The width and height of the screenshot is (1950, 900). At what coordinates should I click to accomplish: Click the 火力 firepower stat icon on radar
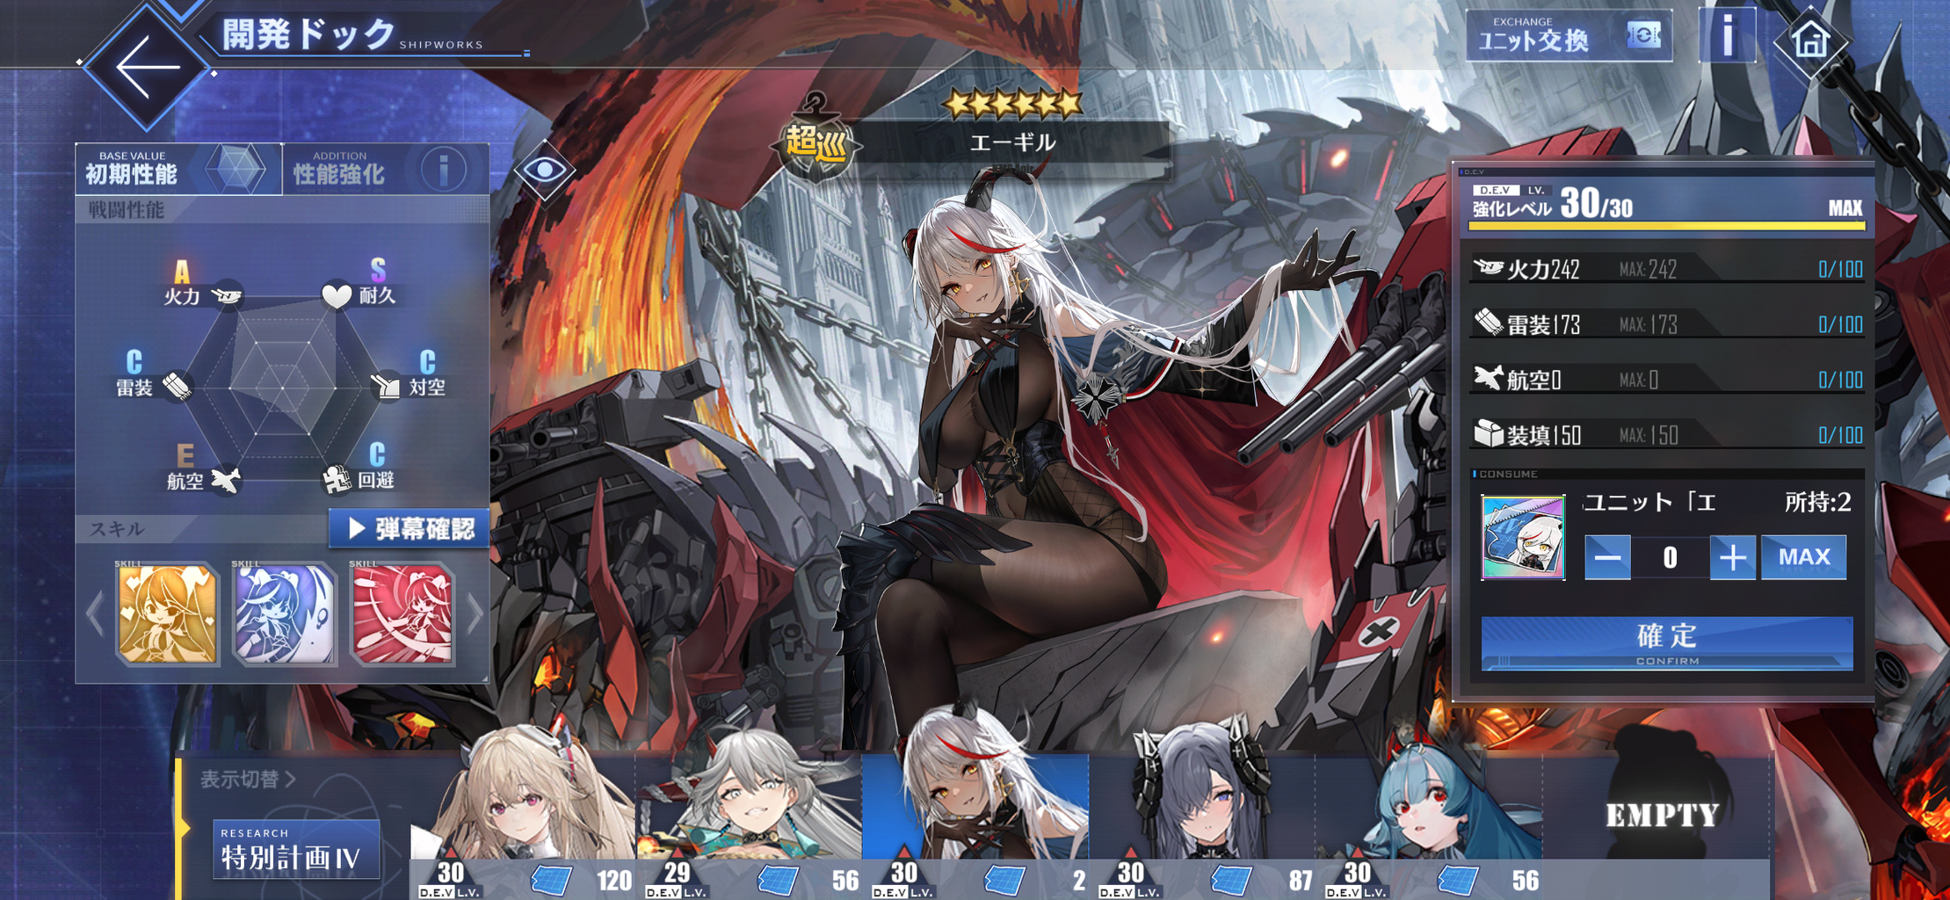point(228,295)
